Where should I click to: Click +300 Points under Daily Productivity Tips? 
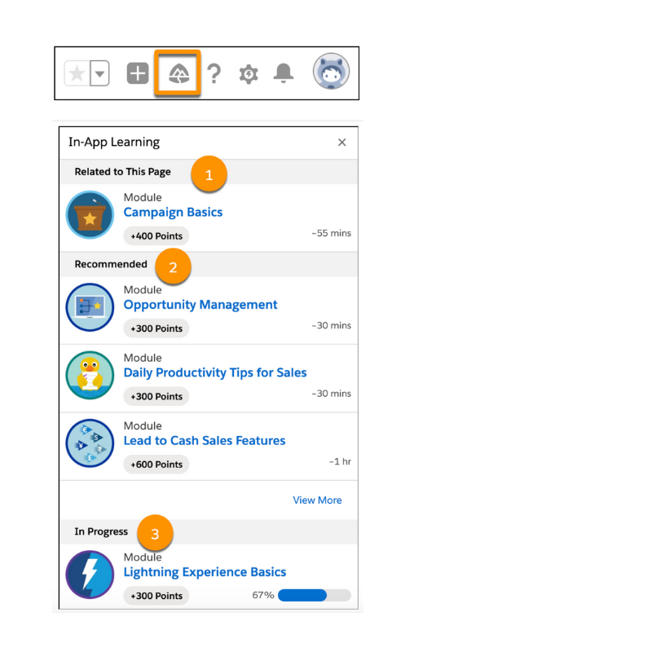click(156, 397)
